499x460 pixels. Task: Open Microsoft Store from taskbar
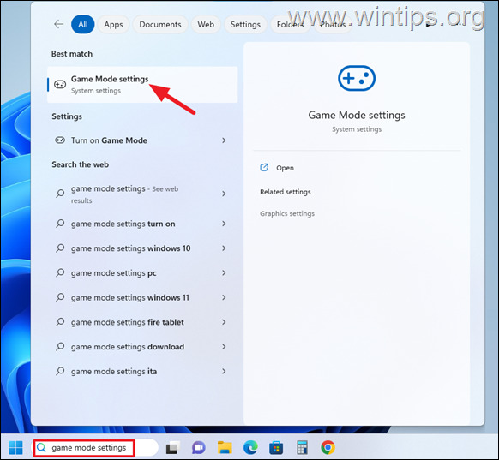[x=276, y=448]
